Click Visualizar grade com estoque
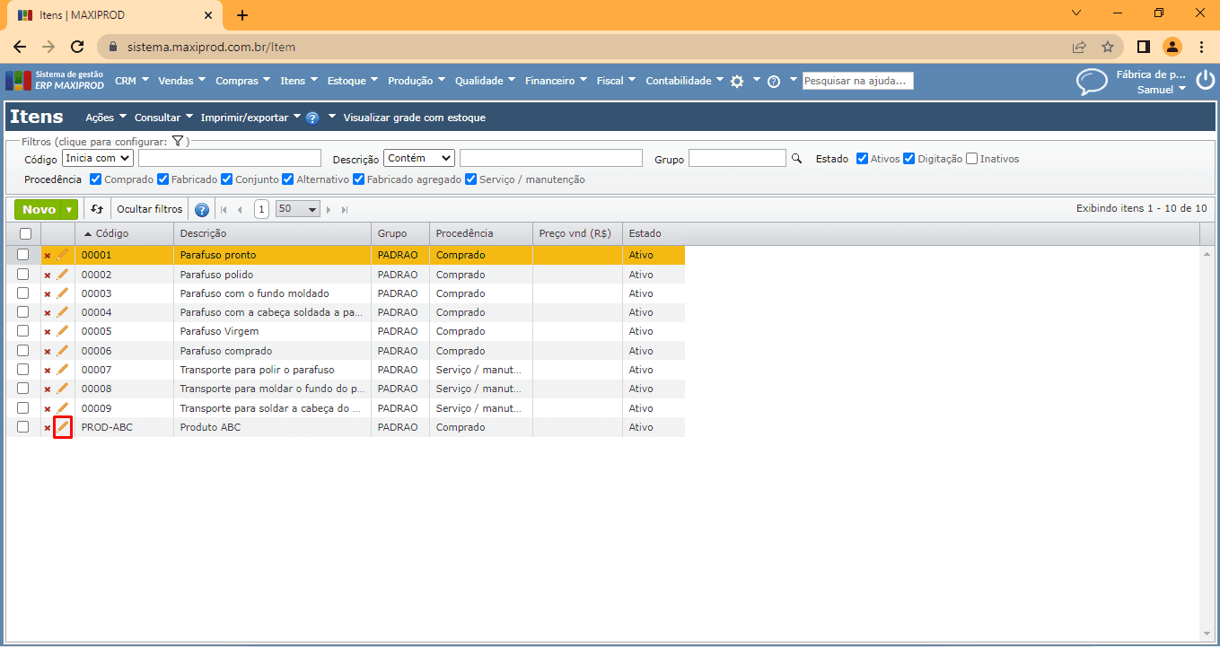1220x647 pixels. (x=414, y=118)
